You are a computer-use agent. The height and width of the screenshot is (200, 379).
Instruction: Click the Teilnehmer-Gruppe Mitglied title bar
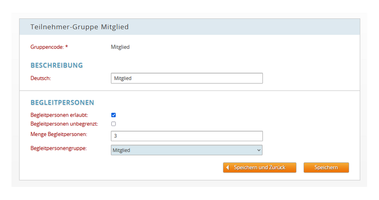click(x=189, y=27)
